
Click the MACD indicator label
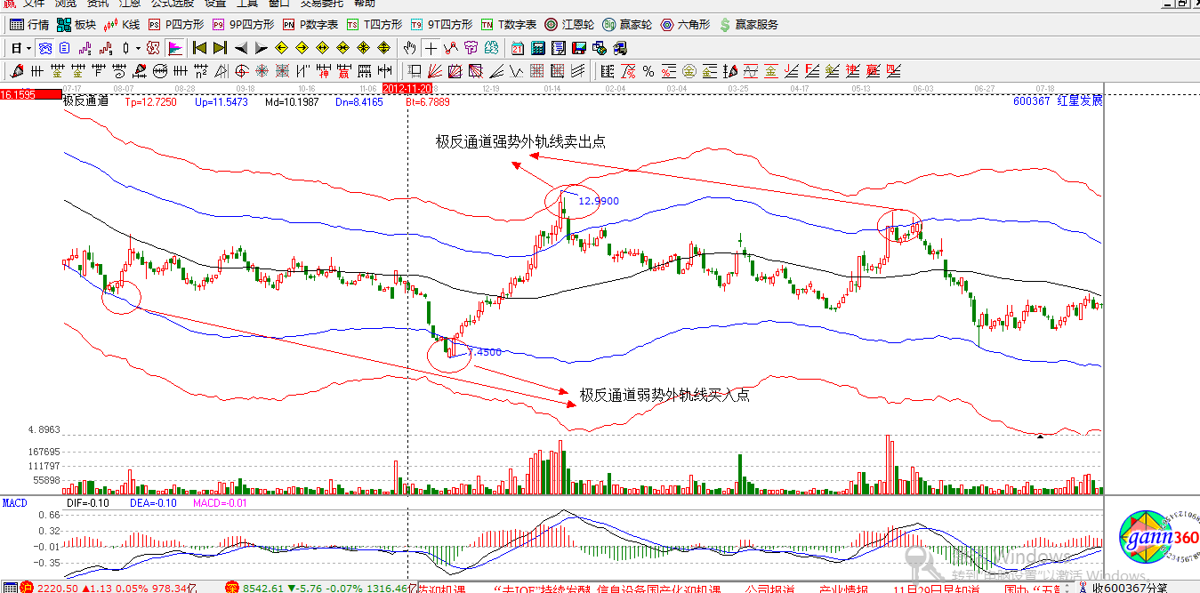(x=14, y=503)
